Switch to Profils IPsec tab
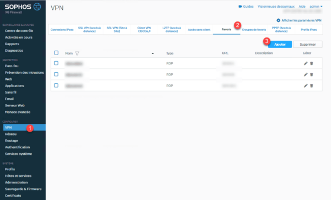 pyautogui.click(x=309, y=30)
